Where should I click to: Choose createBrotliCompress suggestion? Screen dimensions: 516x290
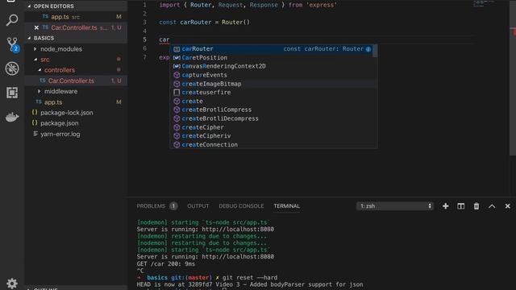point(271,110)
